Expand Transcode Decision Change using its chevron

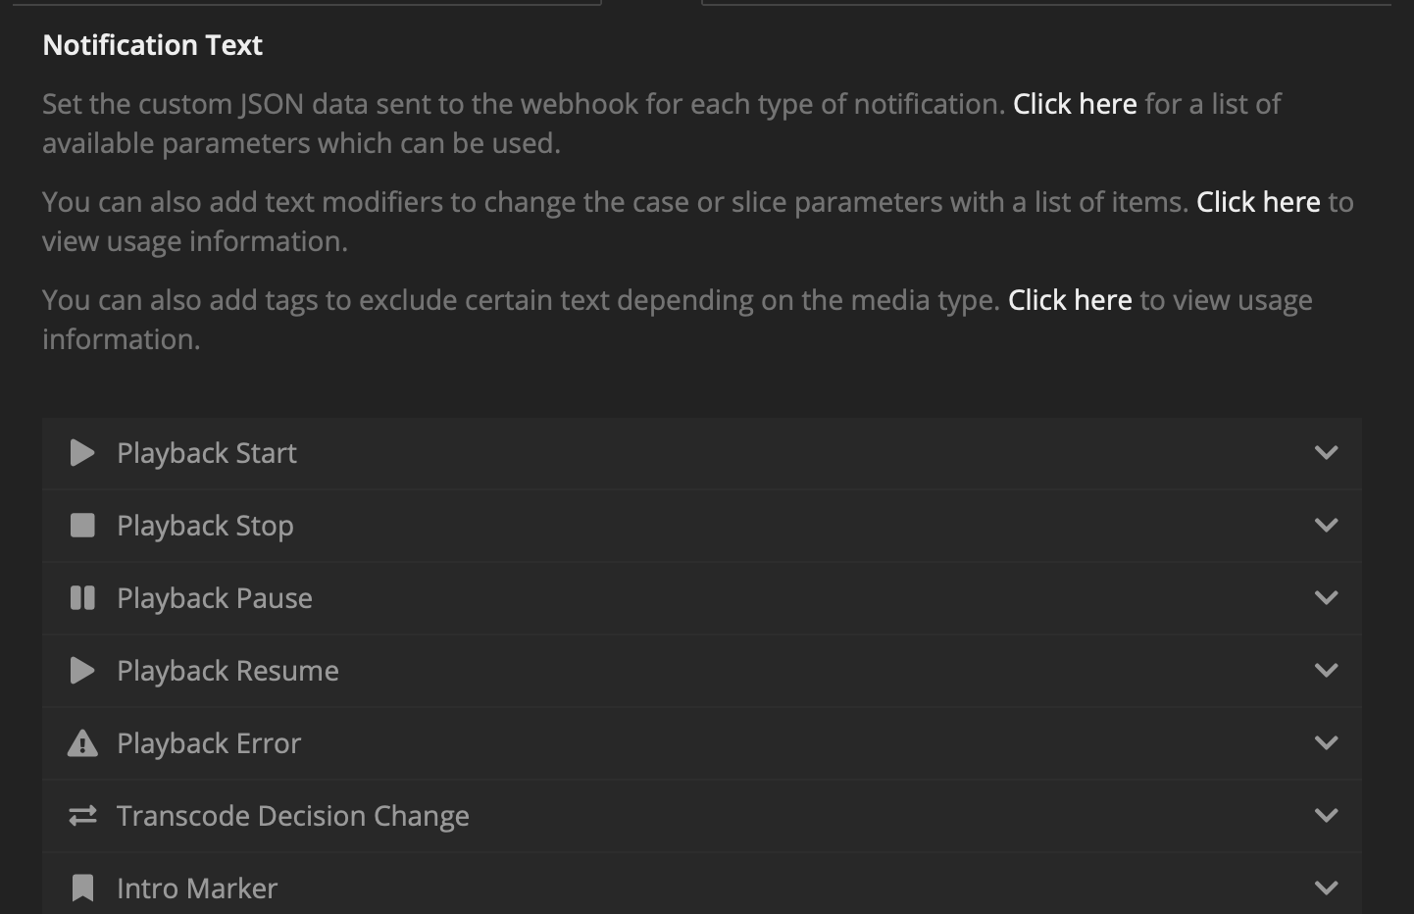tap(1326, 816)
